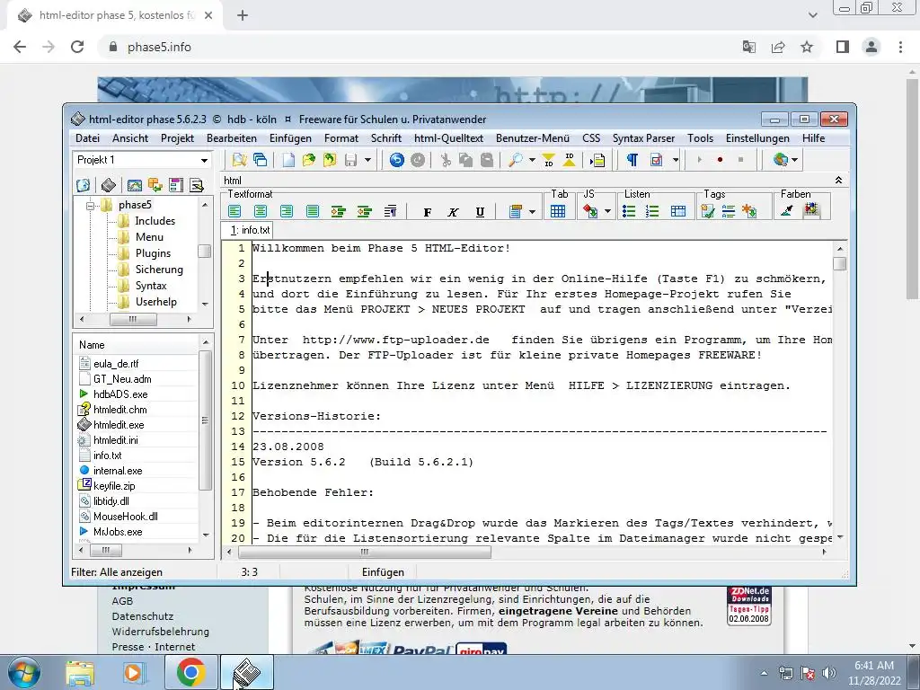The width and height of the screenshot is (920, 690).
Task: Open the browser preview dropdown arrow
Action: [795, 160]
